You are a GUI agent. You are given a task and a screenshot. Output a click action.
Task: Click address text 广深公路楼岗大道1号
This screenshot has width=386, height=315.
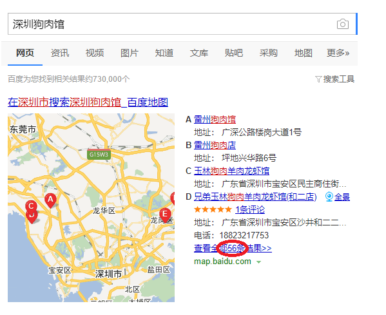pyautogui.click(x=262, y=133)
